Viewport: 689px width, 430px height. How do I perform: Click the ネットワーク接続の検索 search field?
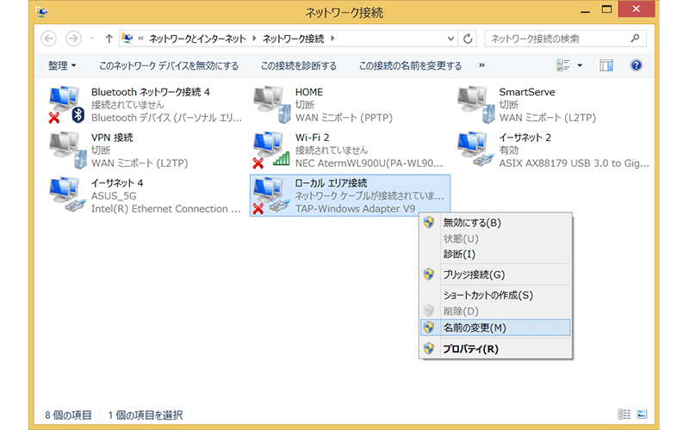click(558, 39)
